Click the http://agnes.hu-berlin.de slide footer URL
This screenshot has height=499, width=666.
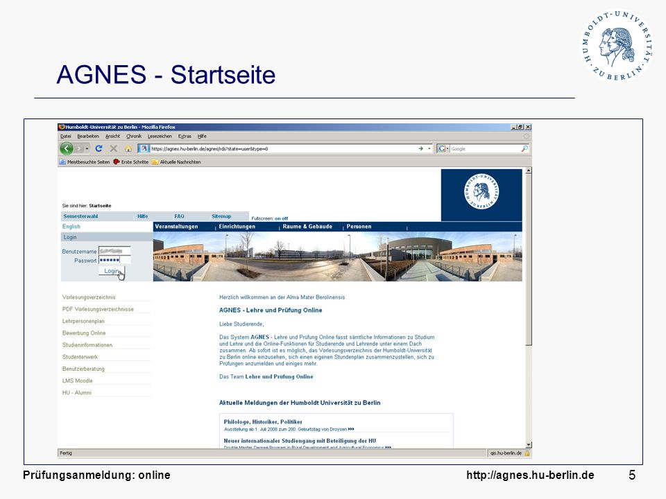[x=530, y=475]
